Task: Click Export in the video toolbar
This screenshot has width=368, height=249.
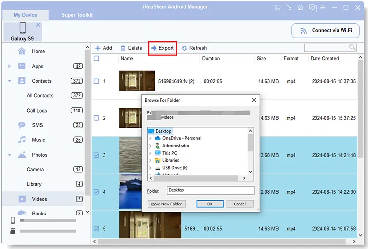Action: pyautogui.click(x=162, y=48)
